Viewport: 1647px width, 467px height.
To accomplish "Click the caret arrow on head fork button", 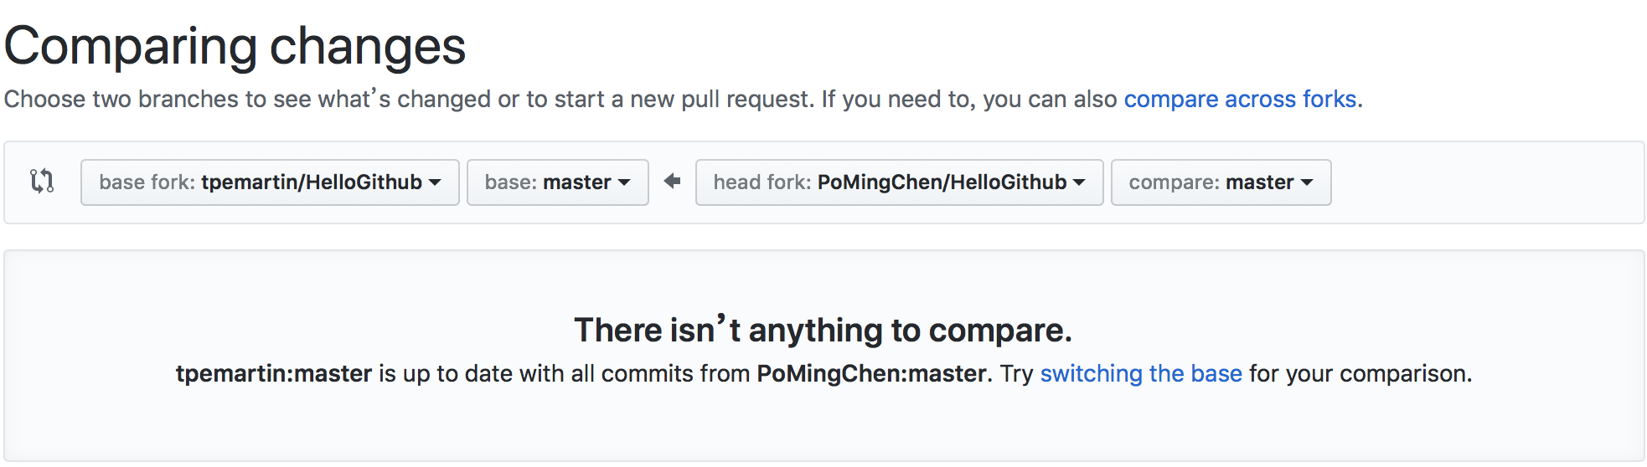I will coord(1079,182).
